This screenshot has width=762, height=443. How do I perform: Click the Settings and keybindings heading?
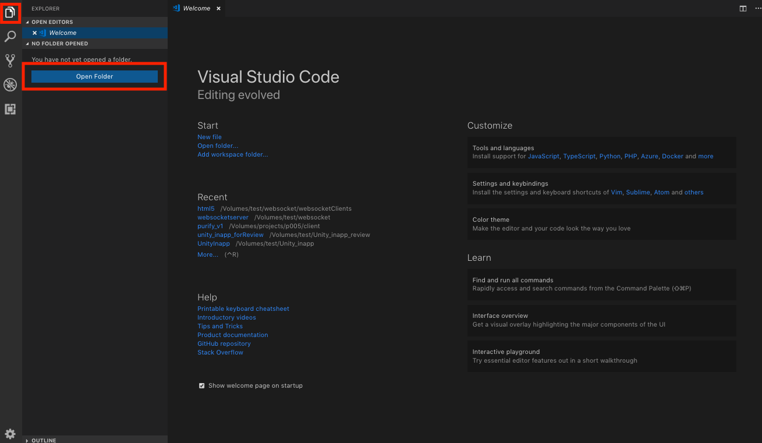click(511, 183)
